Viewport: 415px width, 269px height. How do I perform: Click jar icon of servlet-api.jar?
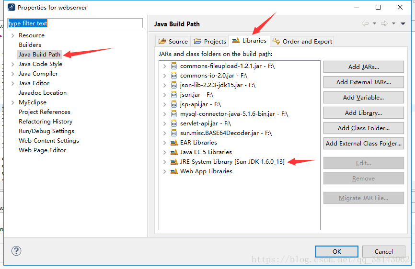174,123
